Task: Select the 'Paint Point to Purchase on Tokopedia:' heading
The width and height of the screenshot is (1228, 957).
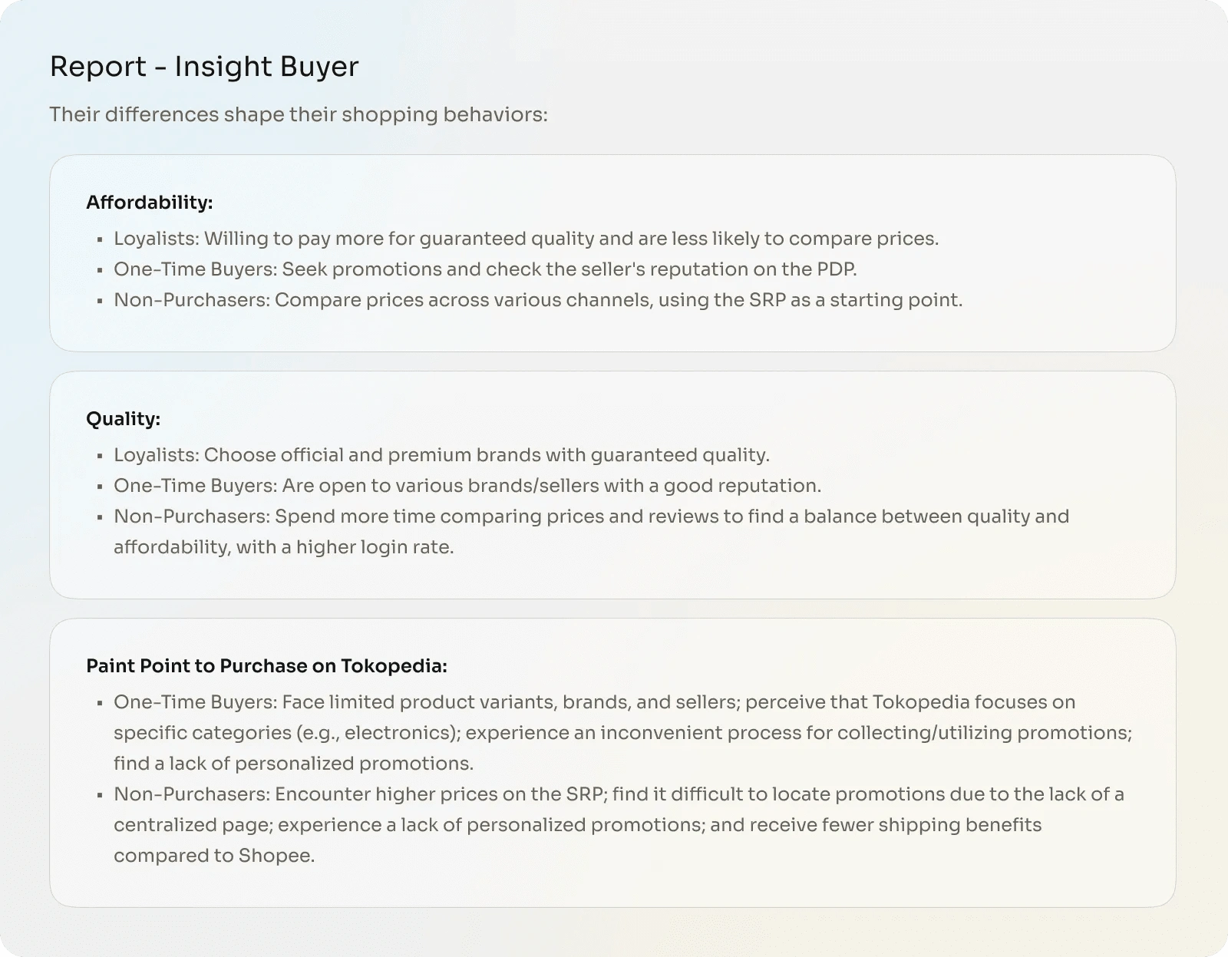Action: (x=266, y=666)
